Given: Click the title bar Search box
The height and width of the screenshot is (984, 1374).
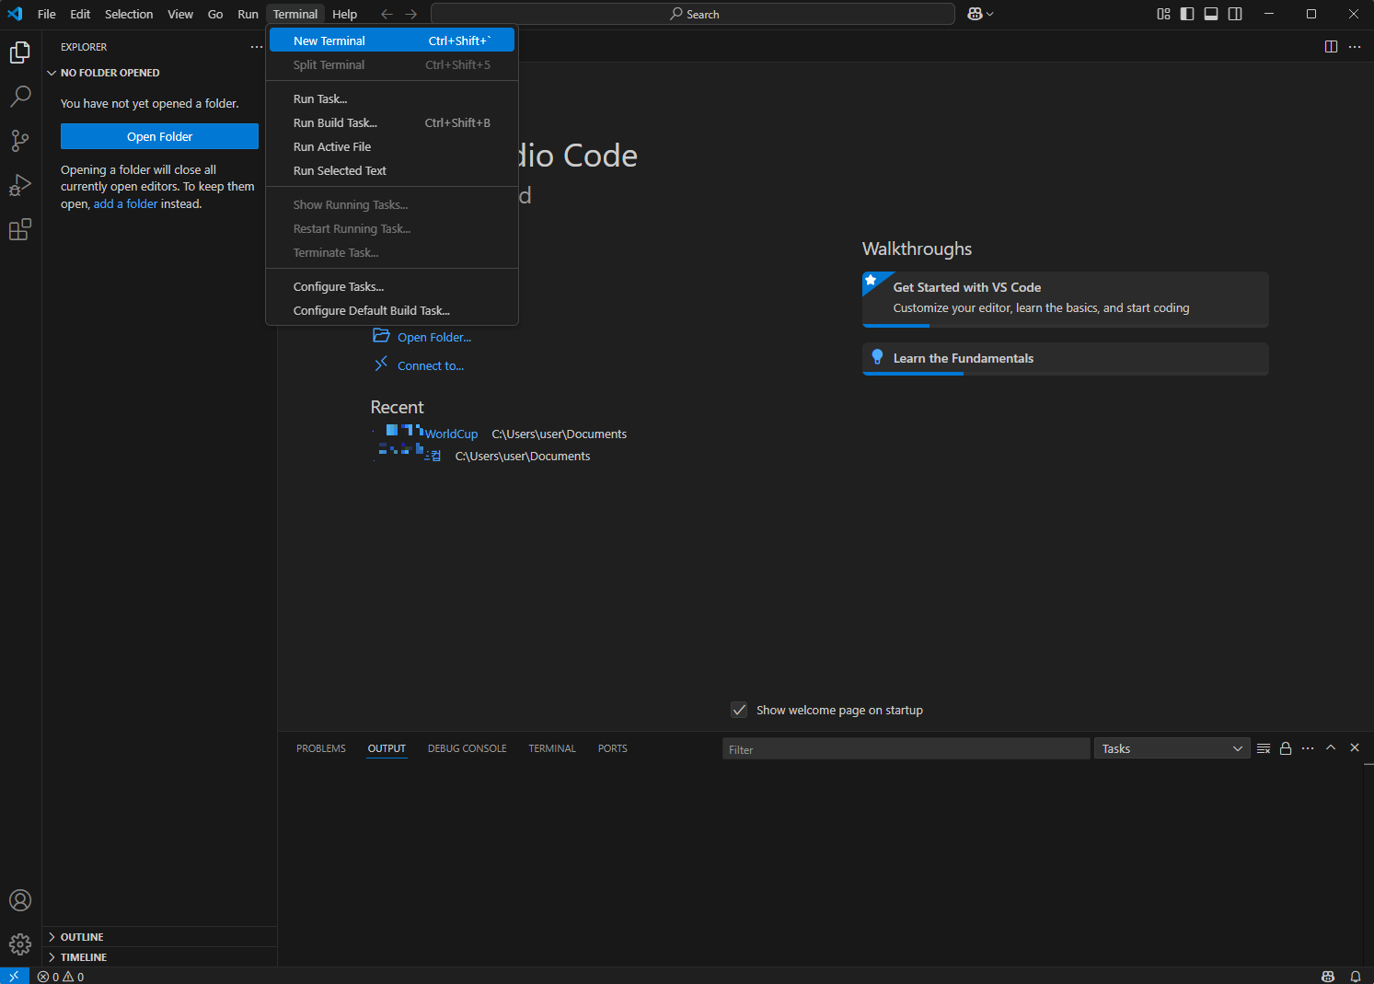Looking at the screenshot, I should (x=693, y=14).
